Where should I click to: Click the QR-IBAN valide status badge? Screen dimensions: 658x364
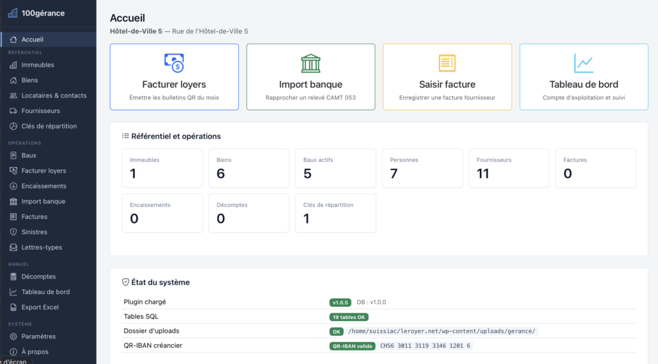352,346
